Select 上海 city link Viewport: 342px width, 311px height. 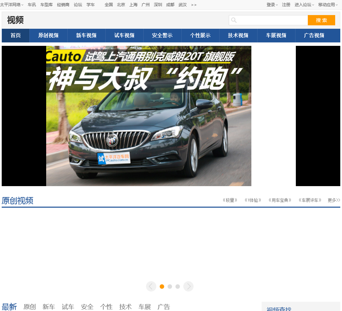(133, 4)
